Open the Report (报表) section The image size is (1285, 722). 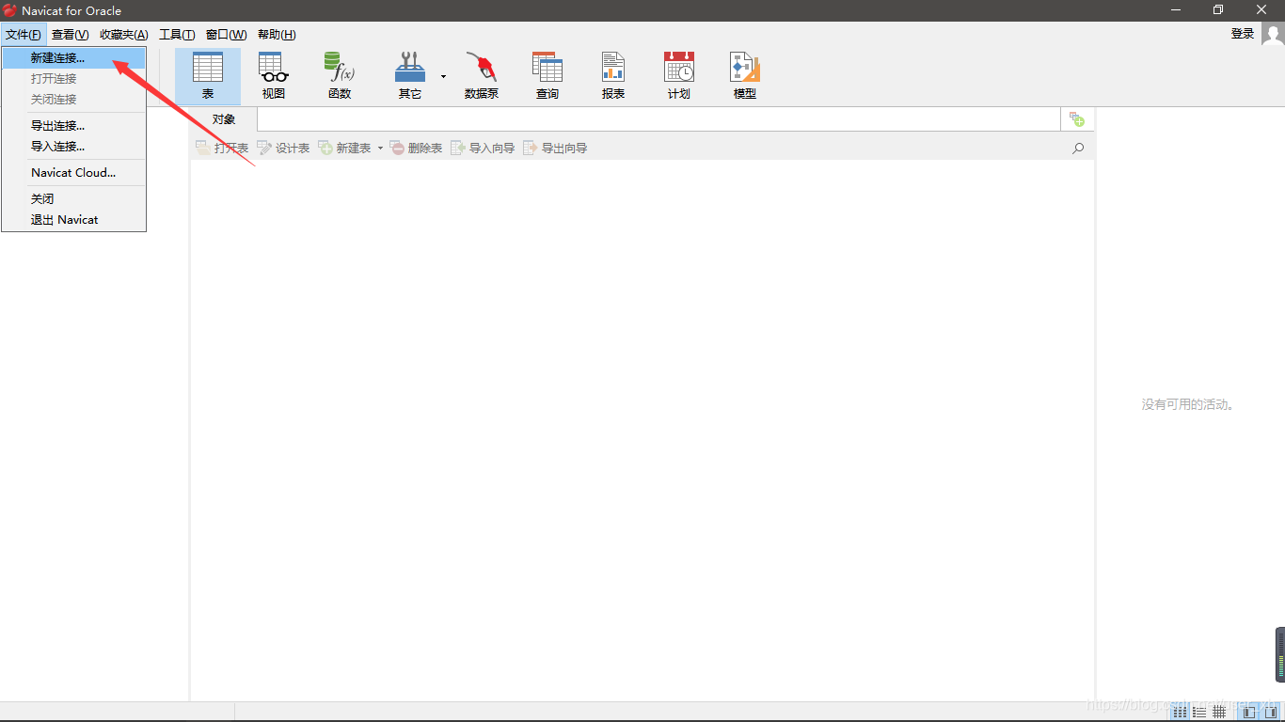[613, 76]
